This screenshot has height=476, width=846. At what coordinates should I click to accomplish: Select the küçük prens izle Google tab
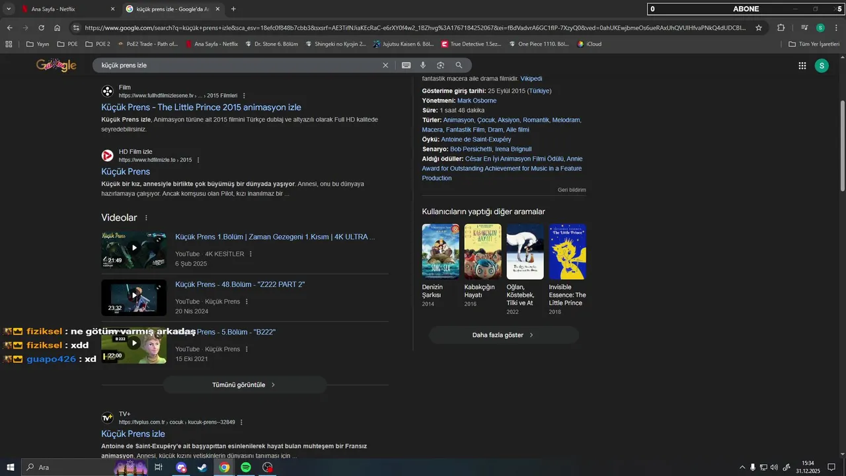173,9
